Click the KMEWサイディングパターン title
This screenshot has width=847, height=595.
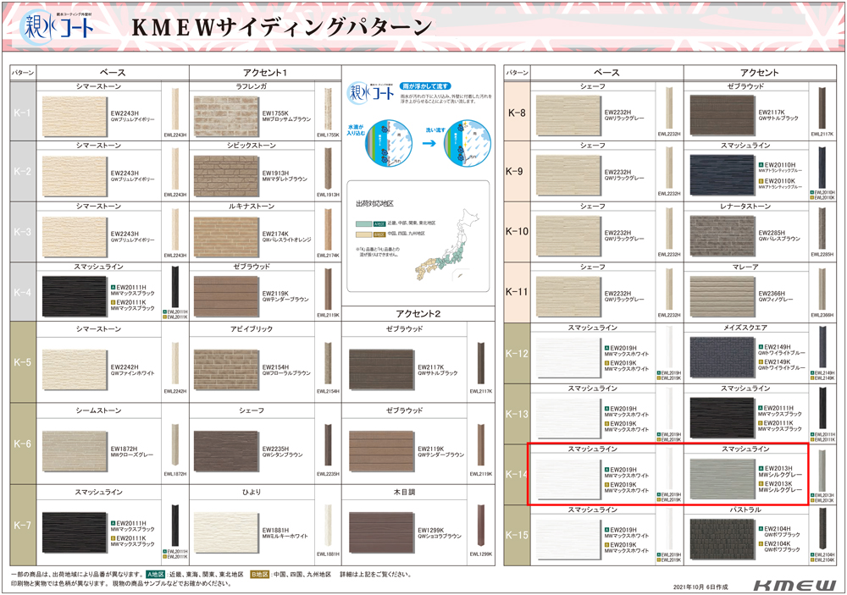pyautogui.click(x=282, y=28)
